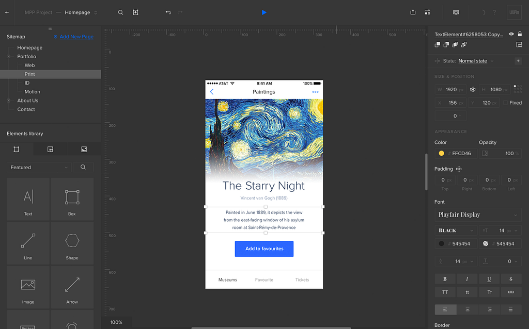Click the checkered 545454 background swatch
This screenshot has width=529, height=329.
click(x=486, y=243)
